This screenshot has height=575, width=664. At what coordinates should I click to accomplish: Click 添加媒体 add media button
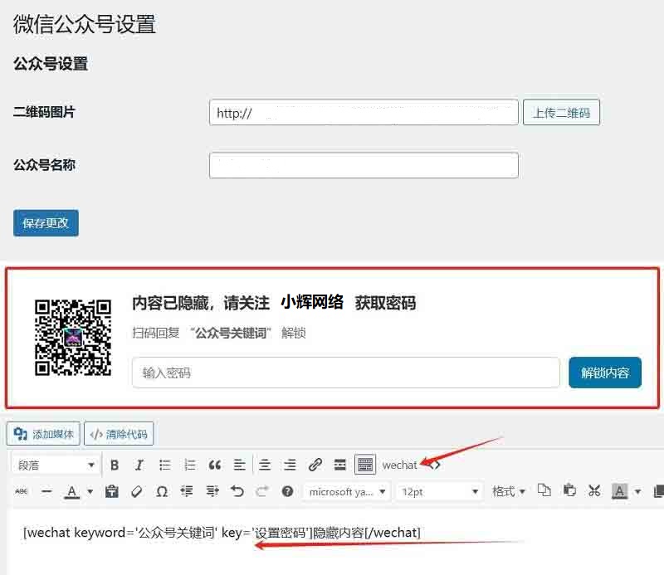(x=43, y=434)
